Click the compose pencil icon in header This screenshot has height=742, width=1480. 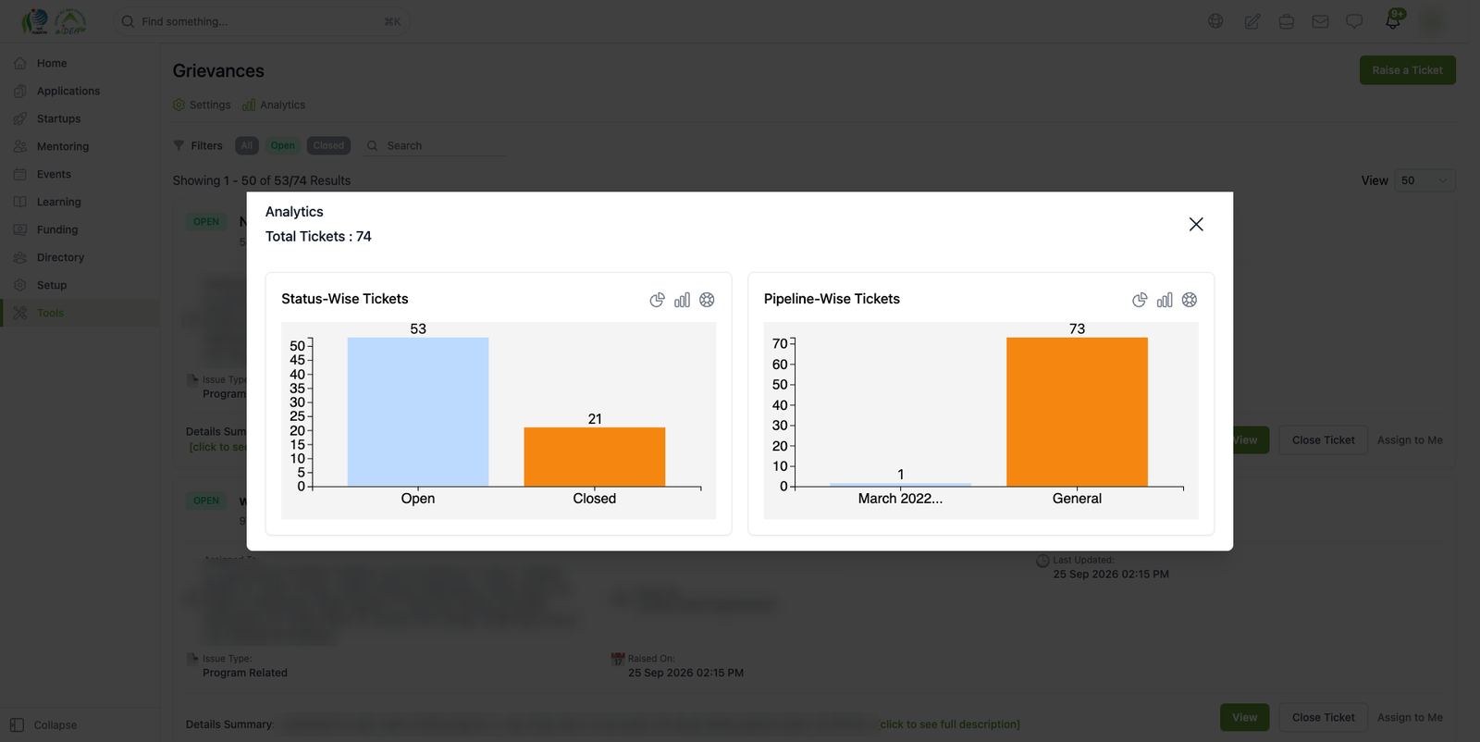[x=1252, y=21]
